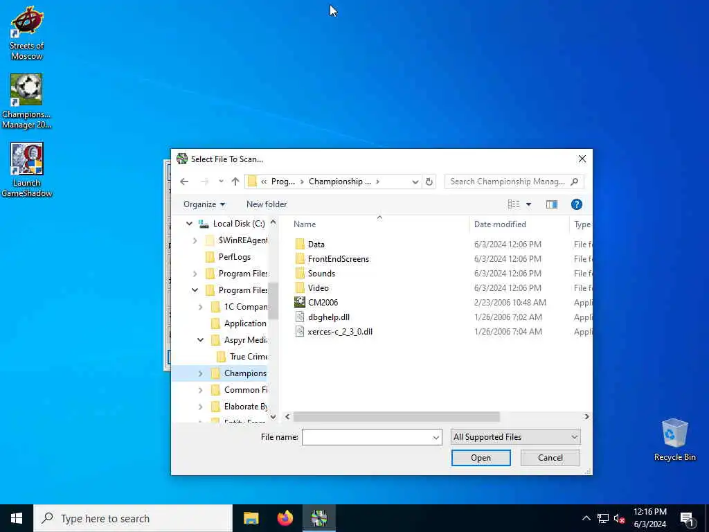Select the Launch GameShadow desktop icon
The width and height of the screenshot is (709, 532).
pyautogui.click(x=27, y=170)
